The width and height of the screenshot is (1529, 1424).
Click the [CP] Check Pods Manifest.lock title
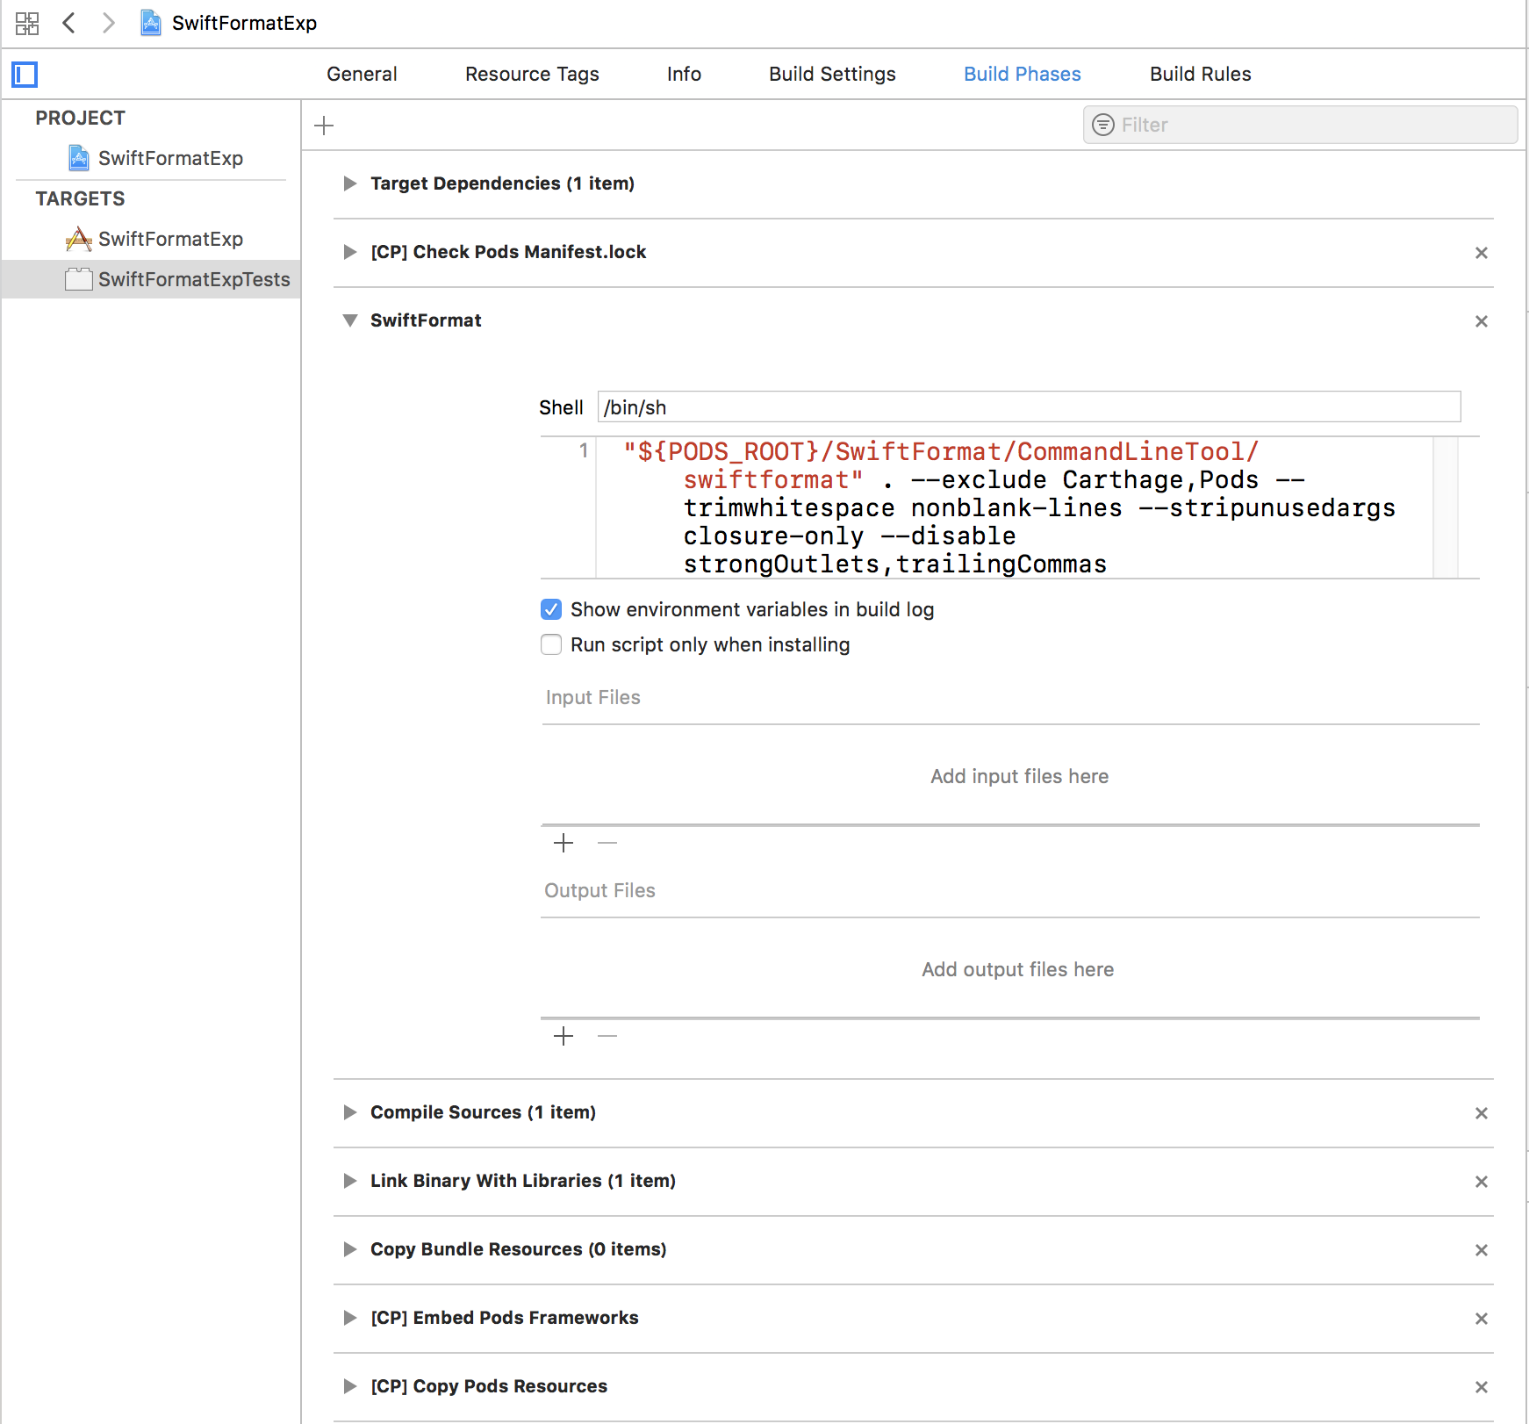pos(508,252)
